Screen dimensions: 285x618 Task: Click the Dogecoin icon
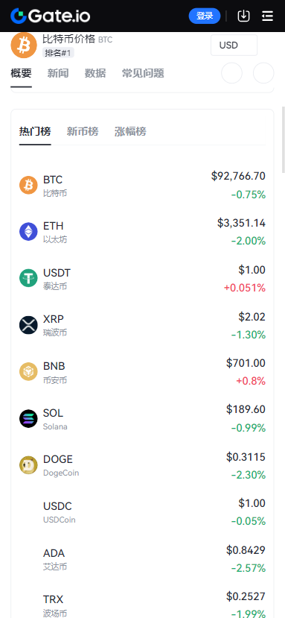click(x=28, y=464)
